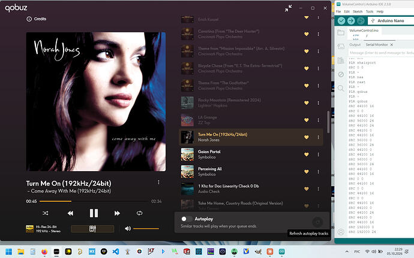Open Debug panel in Arduino sidebar
This screenshot has height=258, width=414.
341,74
